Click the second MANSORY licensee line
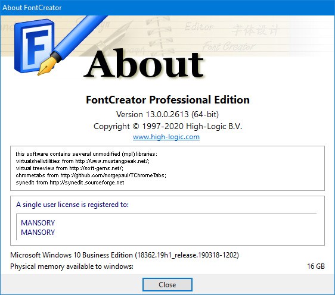335x295 pixels. (x=38, y=232)
